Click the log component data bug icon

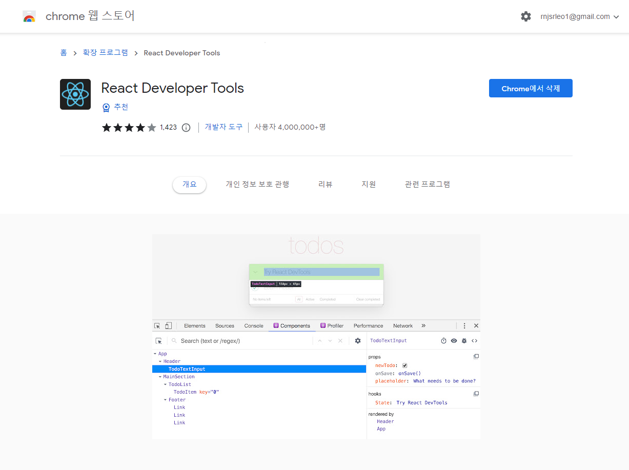(x=464, y=341)
